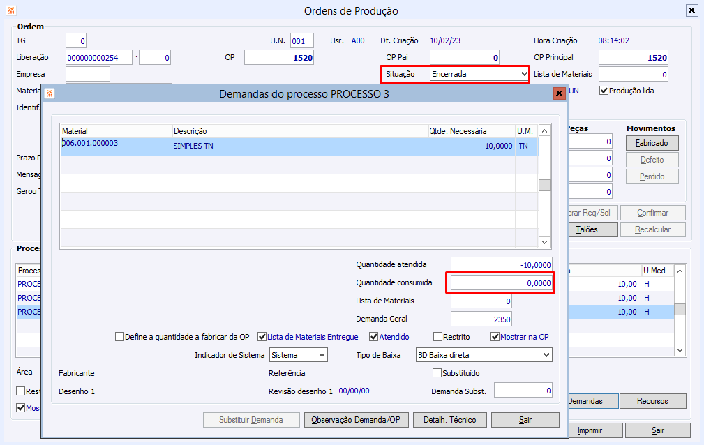Image resolution: width=704 pixels, height=445 pixels.
Task: Enable the Substituído checkbox
Action: pyautogui.click(x=437, y=373)
